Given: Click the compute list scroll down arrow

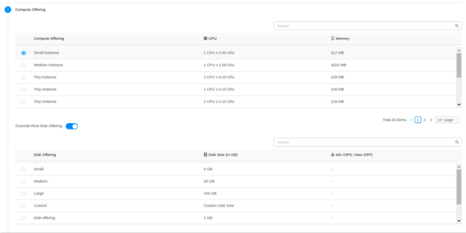Looking at the screenshot, I should (x=459, y=105).
